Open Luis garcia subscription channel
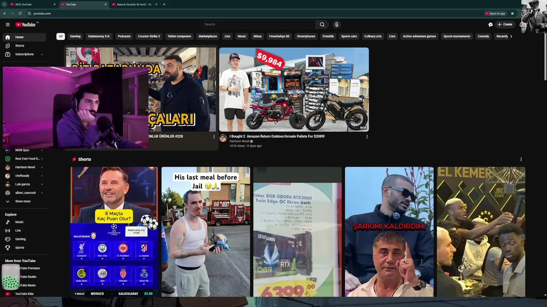This screenshot has height=307, width=547. (24, 184)
